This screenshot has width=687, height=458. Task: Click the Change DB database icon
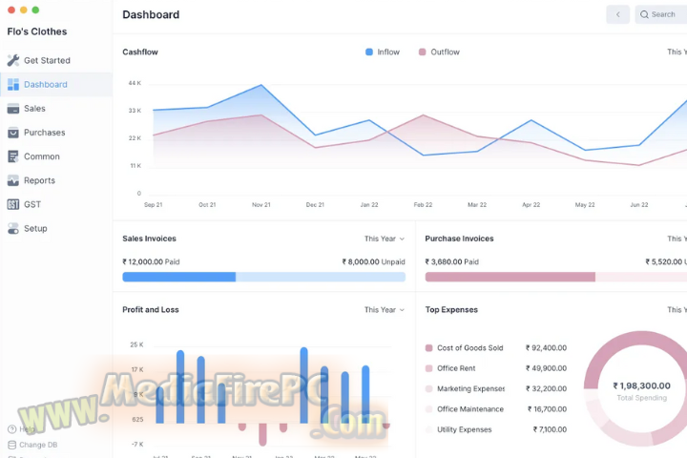(x=12, y=445)
